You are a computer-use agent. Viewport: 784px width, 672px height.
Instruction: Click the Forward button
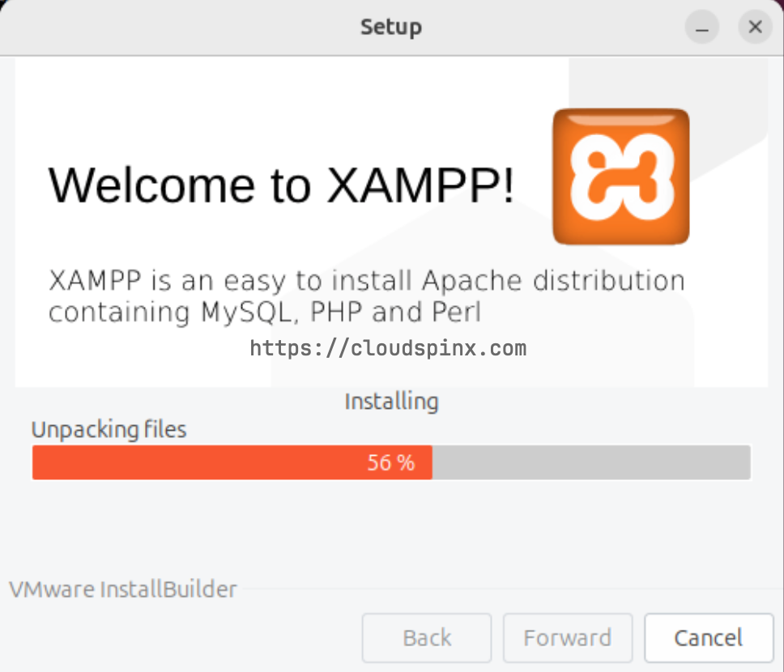click(568, 638)
